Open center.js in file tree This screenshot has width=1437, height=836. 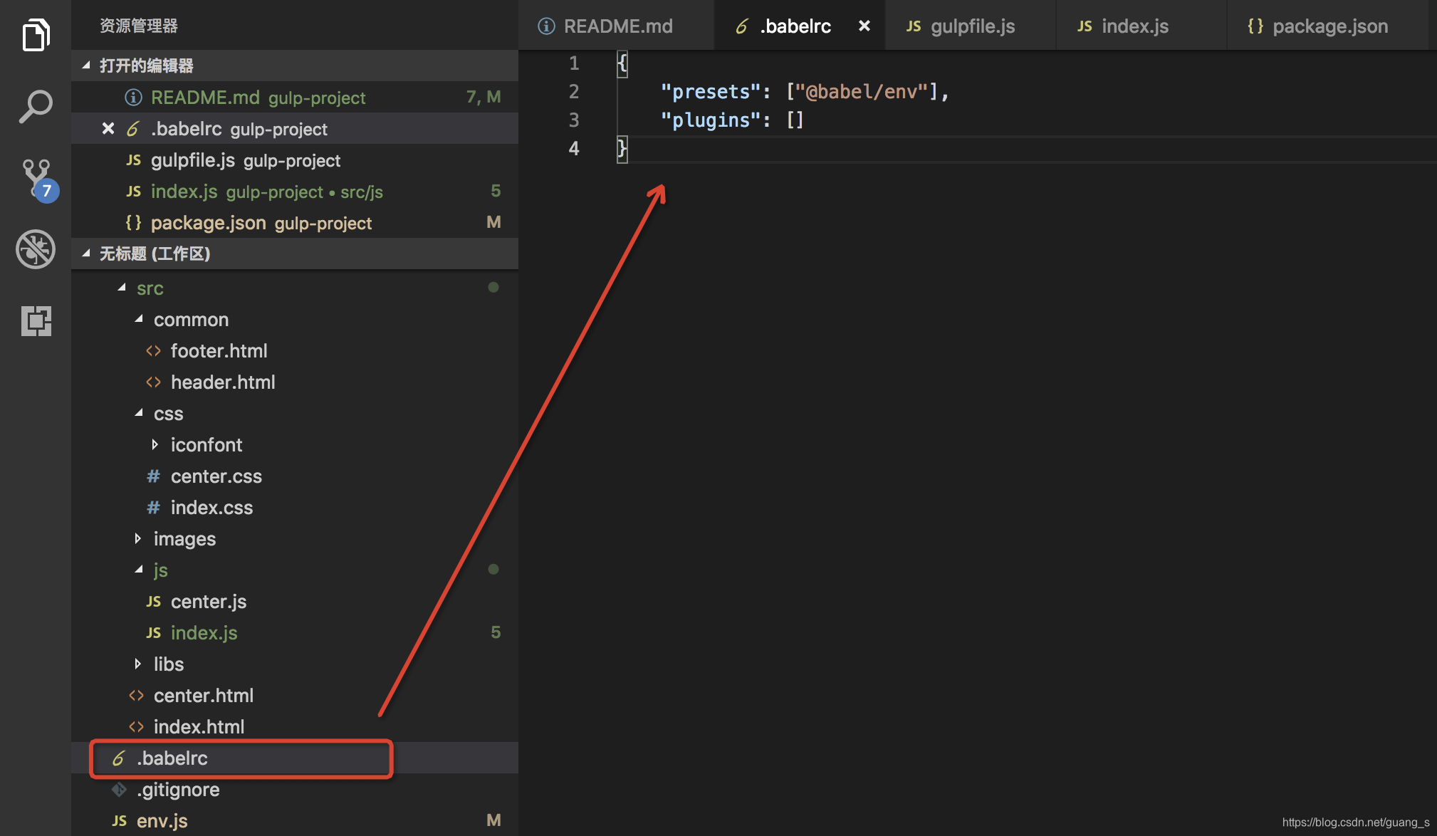(x=295, y=602)
